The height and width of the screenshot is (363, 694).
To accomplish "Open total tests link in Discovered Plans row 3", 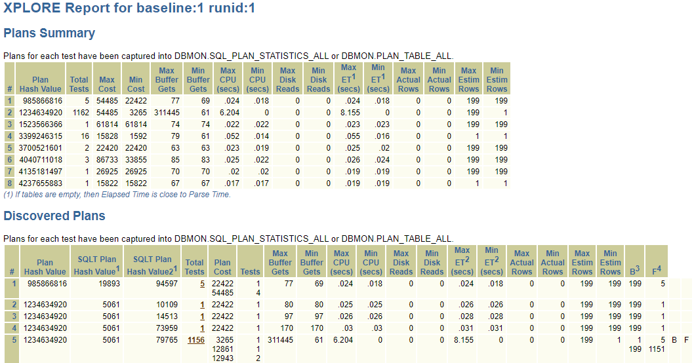I will (x=202, y=316).
